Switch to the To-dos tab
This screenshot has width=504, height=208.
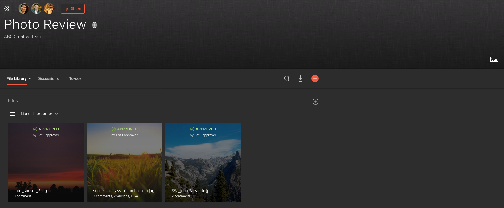(x=75, y=78)
